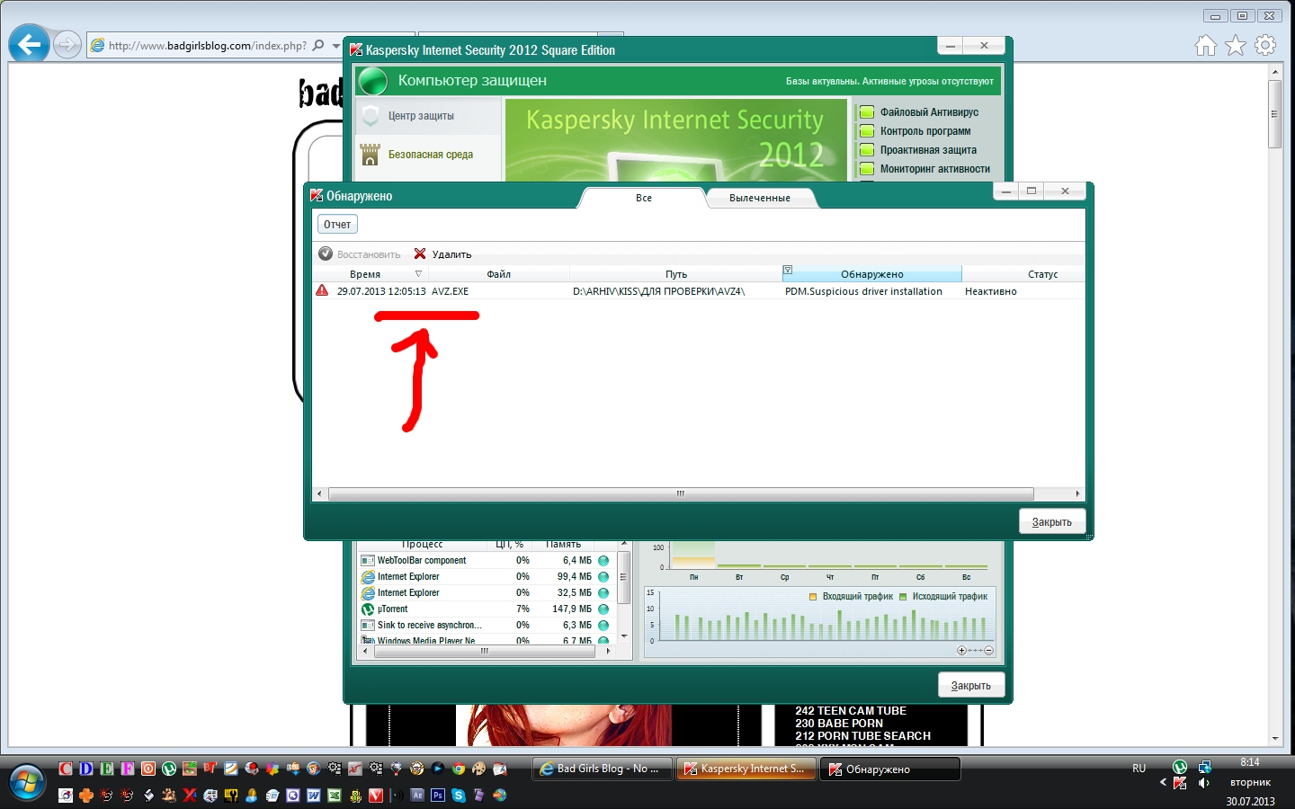Open Internet Explorer favorites star
This screenshot has width=1295, height=809.
(1236, 45)
